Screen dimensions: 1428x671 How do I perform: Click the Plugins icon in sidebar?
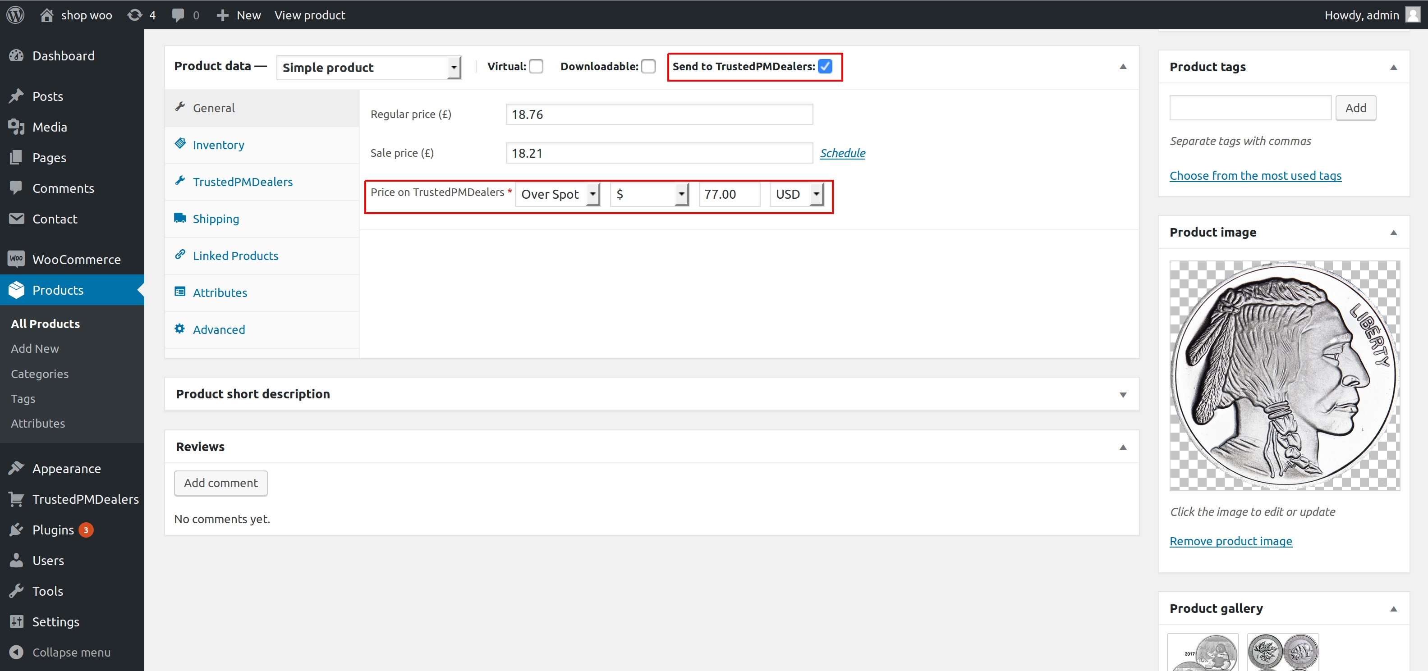(x=17, y=529)
